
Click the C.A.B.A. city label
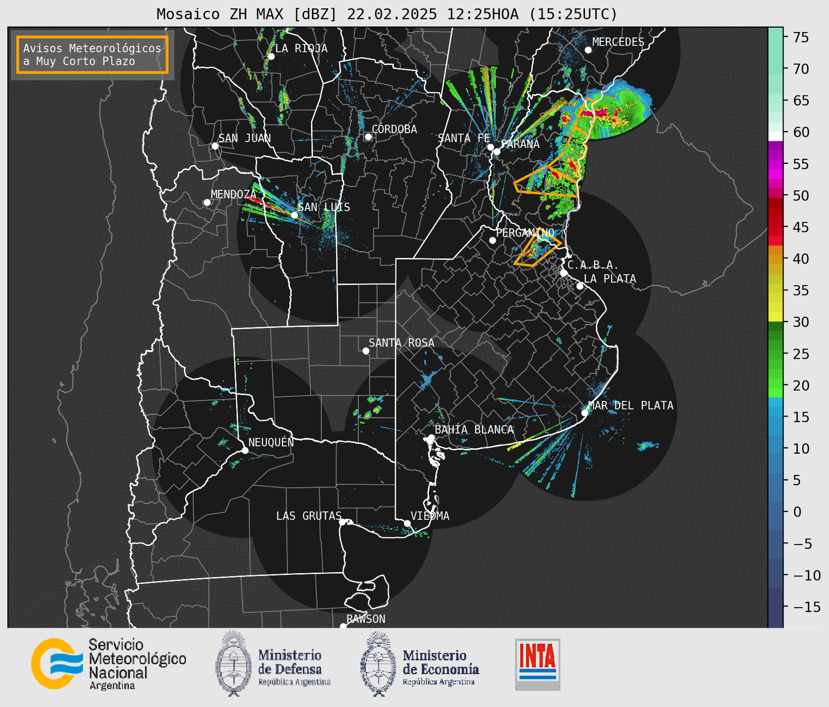coord(593,265)
